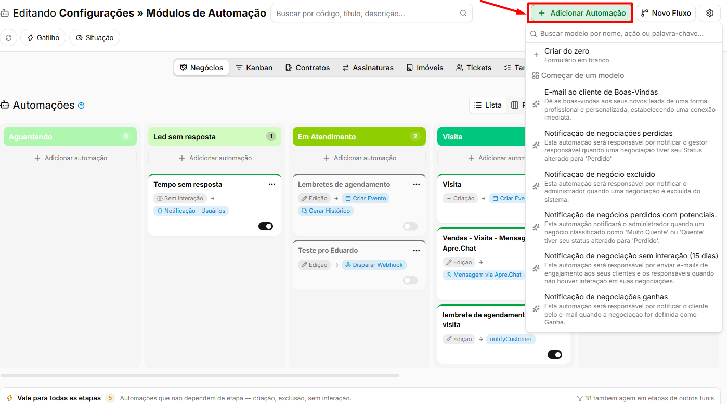
Task: Click the Adicionar Automação button
Action: (581, 13)
